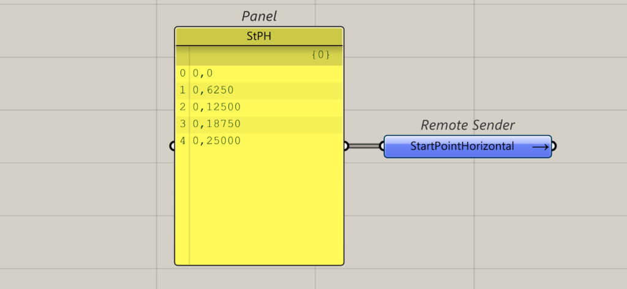The image size is (627, 289).
Task: Click index number 0 in the panel
Action: (182, 73)
